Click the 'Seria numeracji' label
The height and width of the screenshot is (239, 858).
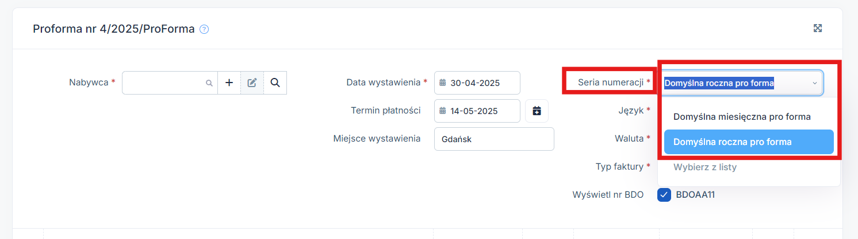tap(610, 82)
